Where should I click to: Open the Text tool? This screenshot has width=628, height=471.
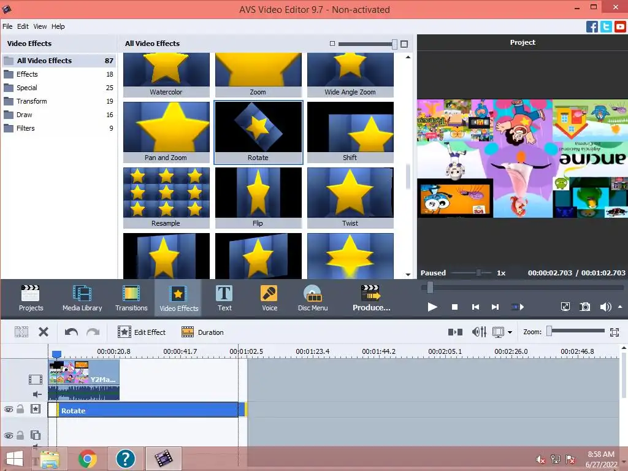(224, 298)
